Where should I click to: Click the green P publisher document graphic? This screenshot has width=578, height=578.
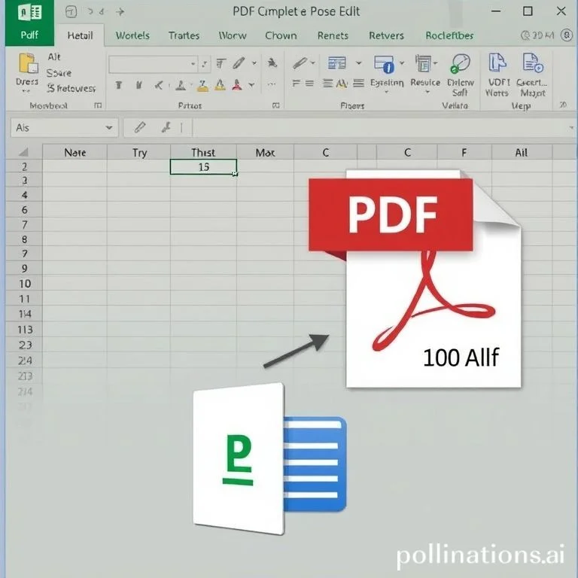pos(269,459)
